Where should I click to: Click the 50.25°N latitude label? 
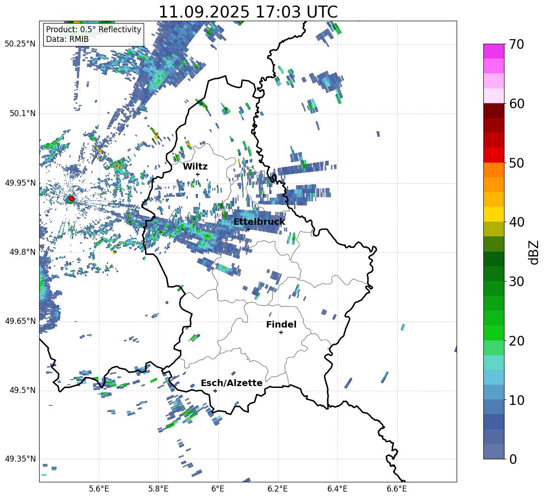(20, 44)
